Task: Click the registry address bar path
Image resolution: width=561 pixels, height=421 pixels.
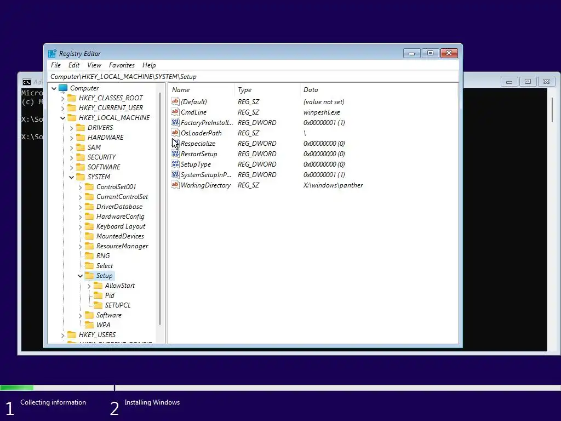Action: click(123, 77)
